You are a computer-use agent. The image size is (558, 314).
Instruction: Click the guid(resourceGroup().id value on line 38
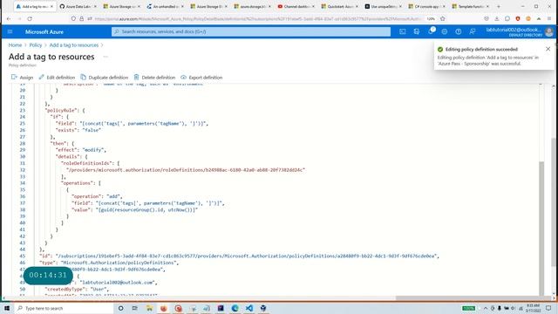[146, 209]
